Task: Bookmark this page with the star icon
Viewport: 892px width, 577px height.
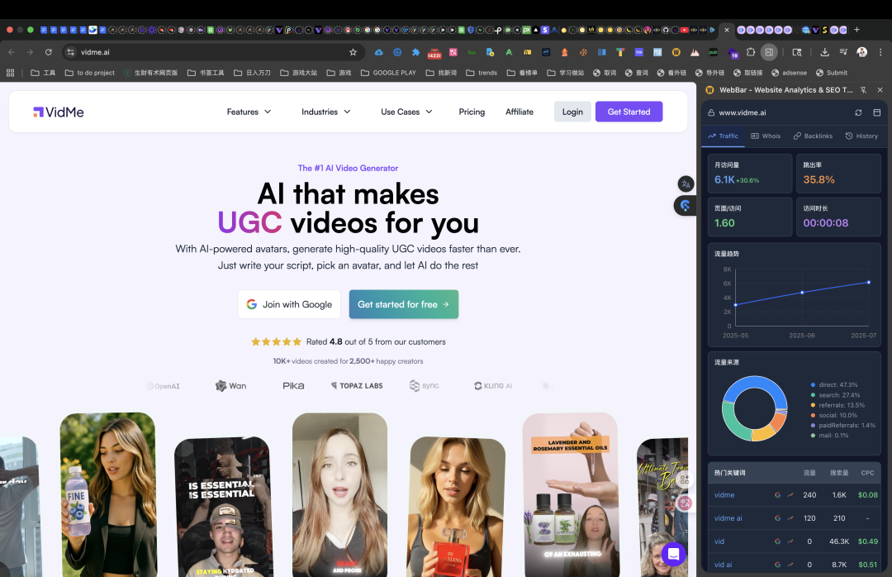Action: coord(353,52)
